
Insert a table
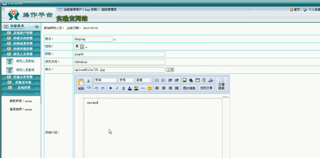(197, 80)
